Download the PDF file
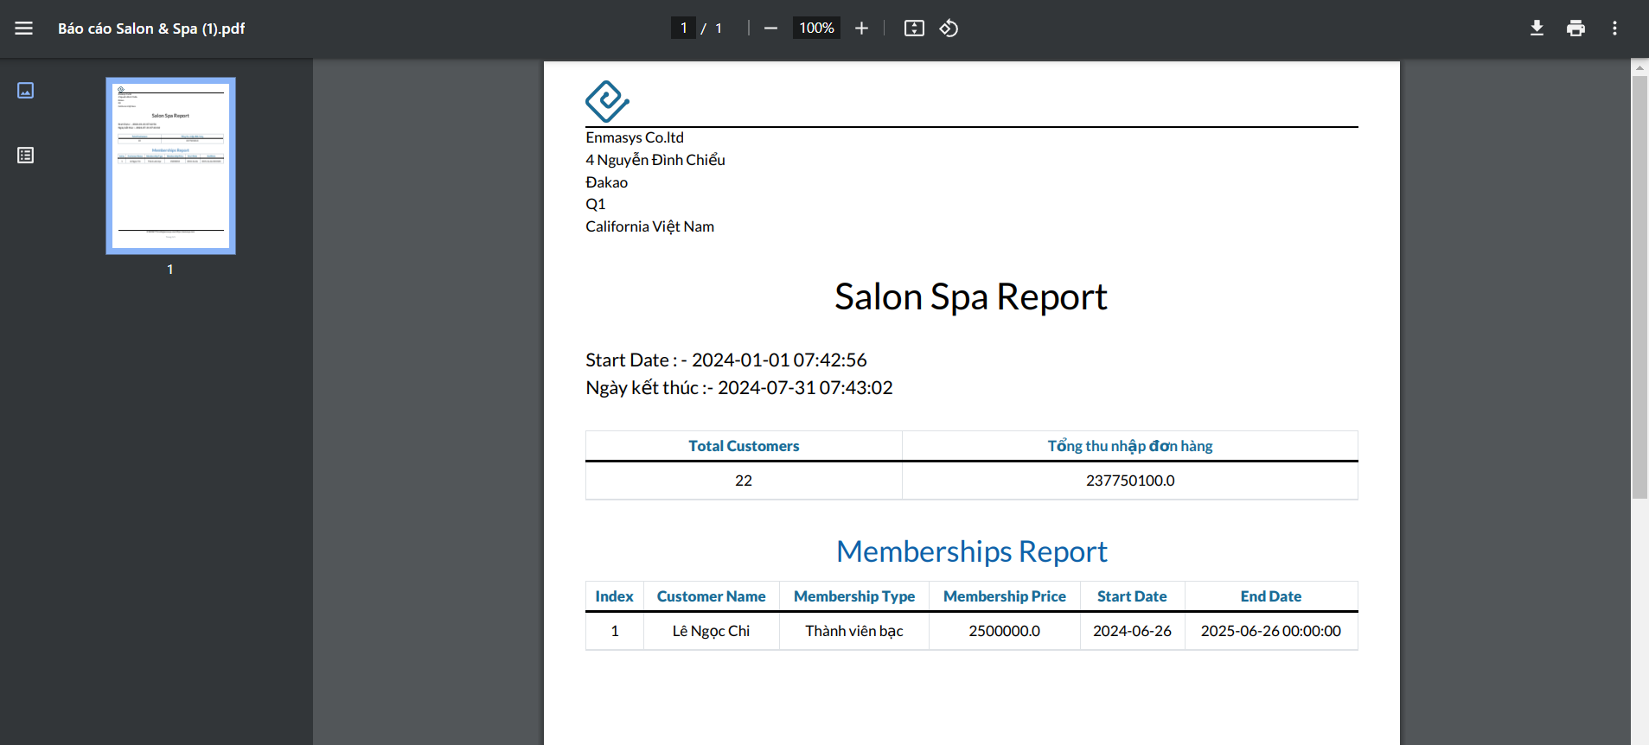The width and height of the screenshot is (1649, 745). click(x=1537, y=29)
